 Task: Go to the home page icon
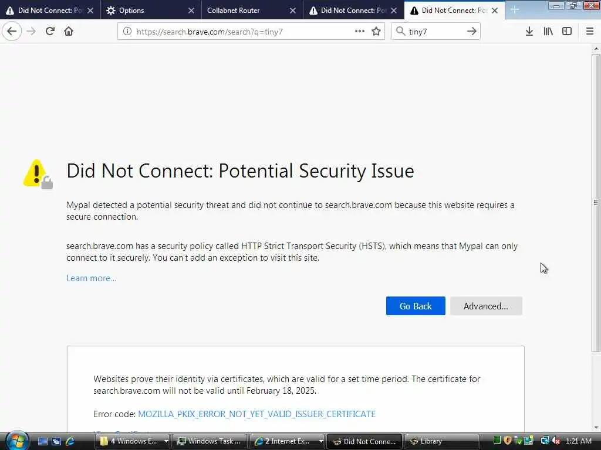(x=69, y=32)
